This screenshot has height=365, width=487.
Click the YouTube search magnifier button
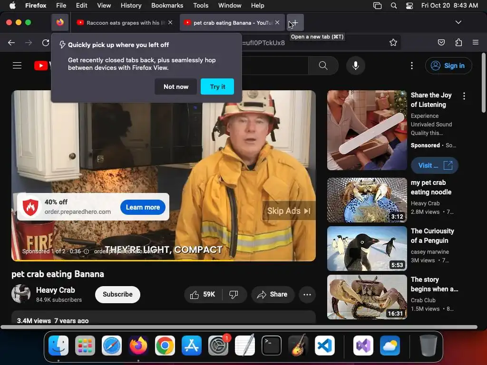click(x=323, y=66)
